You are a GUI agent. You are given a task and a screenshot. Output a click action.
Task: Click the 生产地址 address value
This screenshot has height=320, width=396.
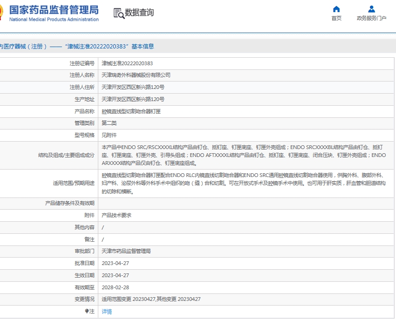[133, 99]
